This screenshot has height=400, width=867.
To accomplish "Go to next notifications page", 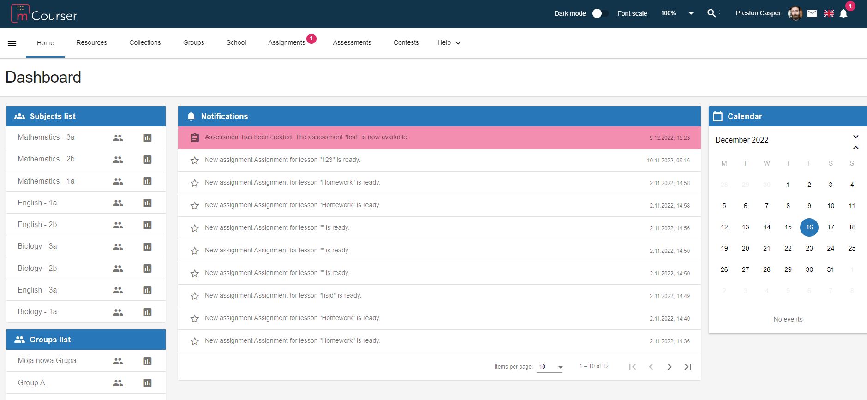I will click(x=670, y=367).
